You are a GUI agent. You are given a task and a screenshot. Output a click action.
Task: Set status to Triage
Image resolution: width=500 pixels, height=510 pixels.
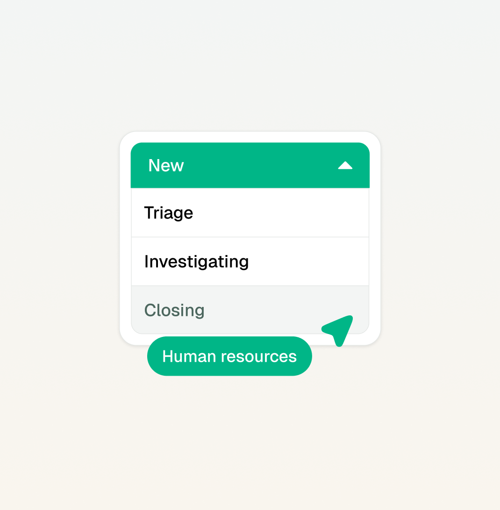click(x=250, y=213)
